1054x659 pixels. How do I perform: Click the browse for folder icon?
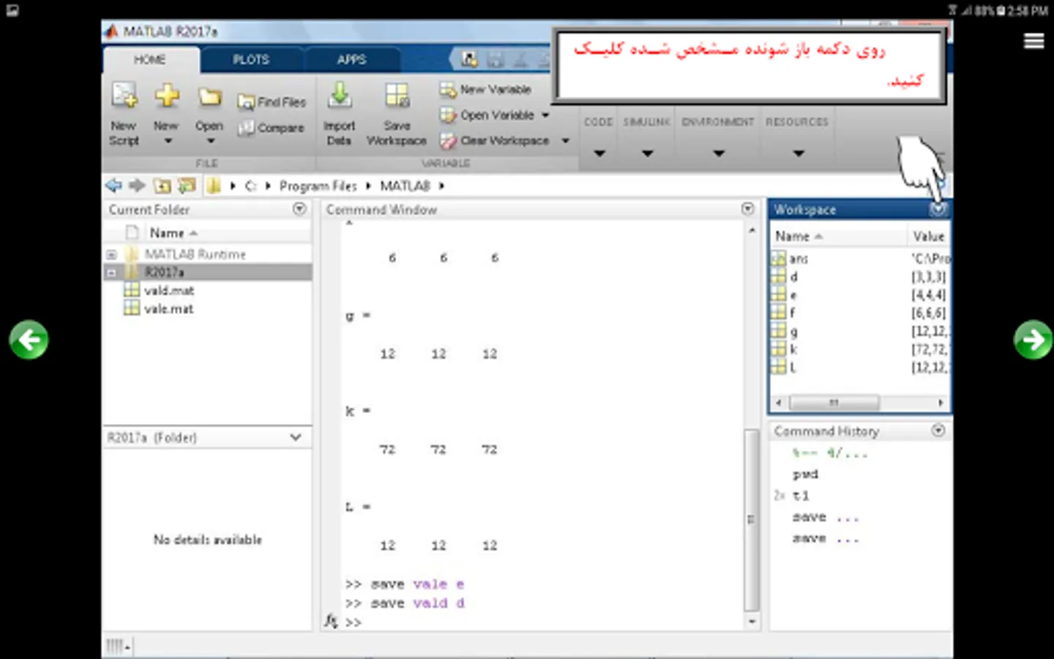187,185
